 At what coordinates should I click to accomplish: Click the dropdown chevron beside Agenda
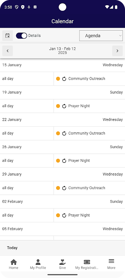pyautogui.click(x=120, y=36)
